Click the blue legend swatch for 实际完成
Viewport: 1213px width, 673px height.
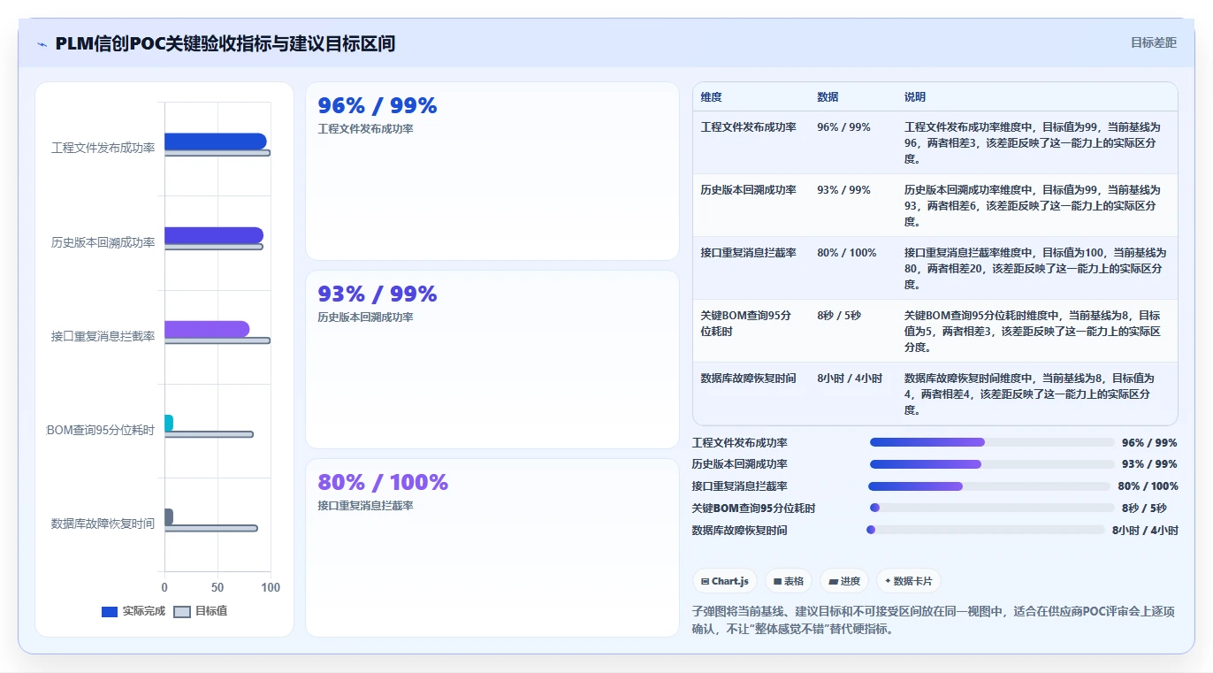pyautogui.click(x=110, y=611)
